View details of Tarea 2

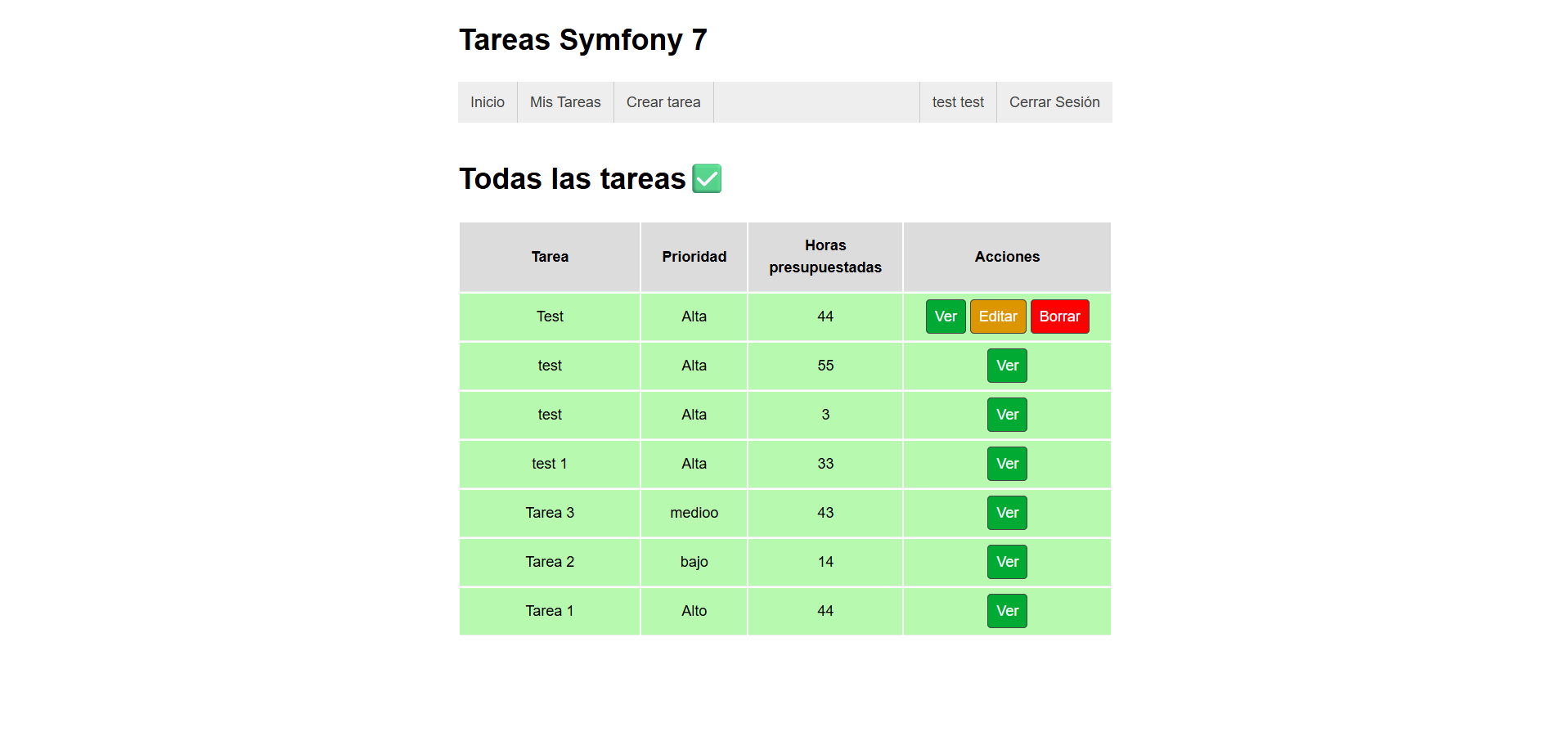(1007, 562)
